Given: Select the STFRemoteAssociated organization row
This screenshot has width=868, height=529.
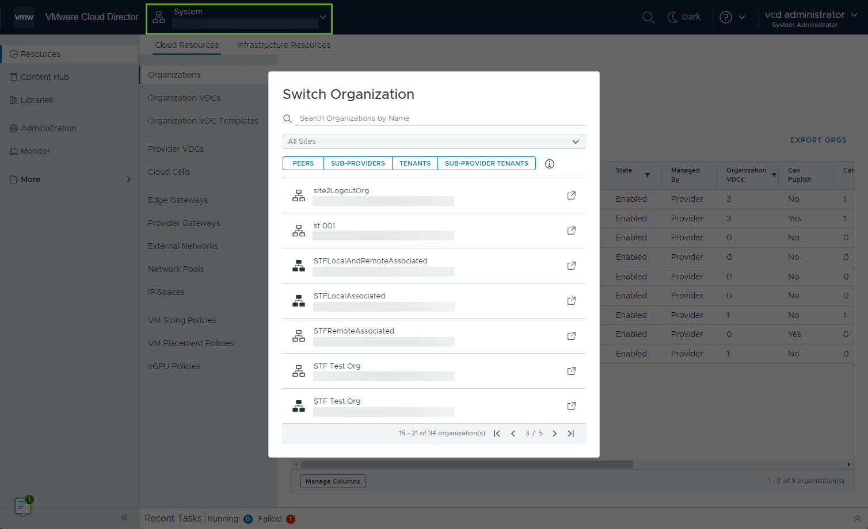Looking at the screenshot, I should click(x=434, y=336).
